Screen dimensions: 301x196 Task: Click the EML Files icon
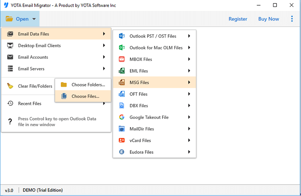coord(122,71)
